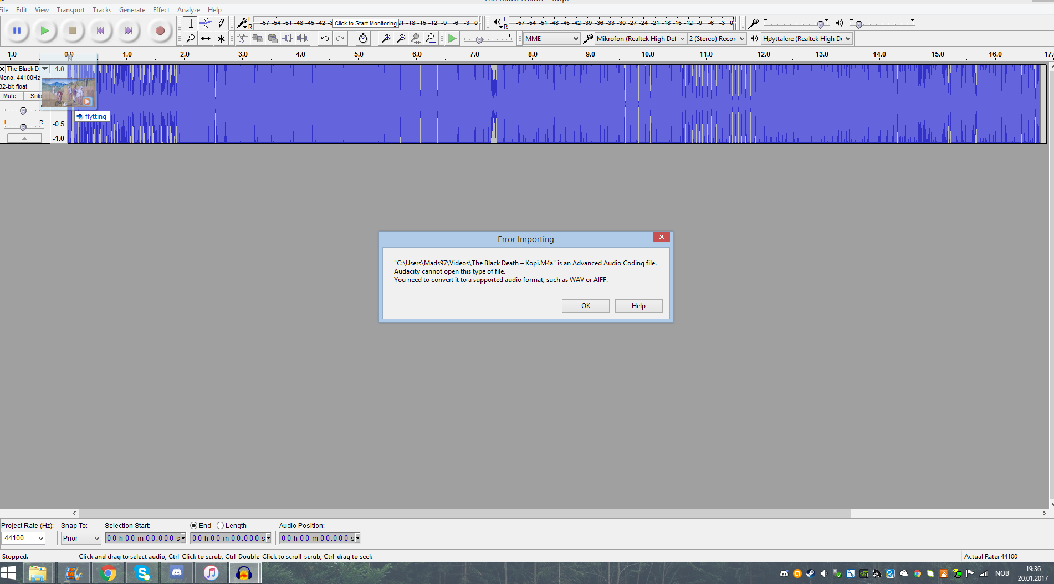
Task: Open the Snap To Prior dropdown
Action: 81,538
